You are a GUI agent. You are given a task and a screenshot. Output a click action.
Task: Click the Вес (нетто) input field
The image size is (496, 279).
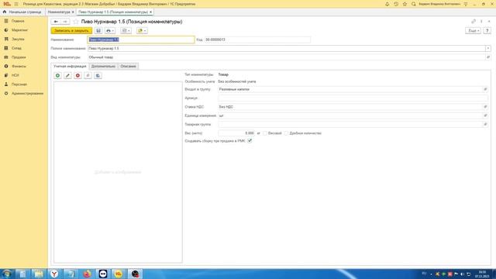tap(236, 133)
